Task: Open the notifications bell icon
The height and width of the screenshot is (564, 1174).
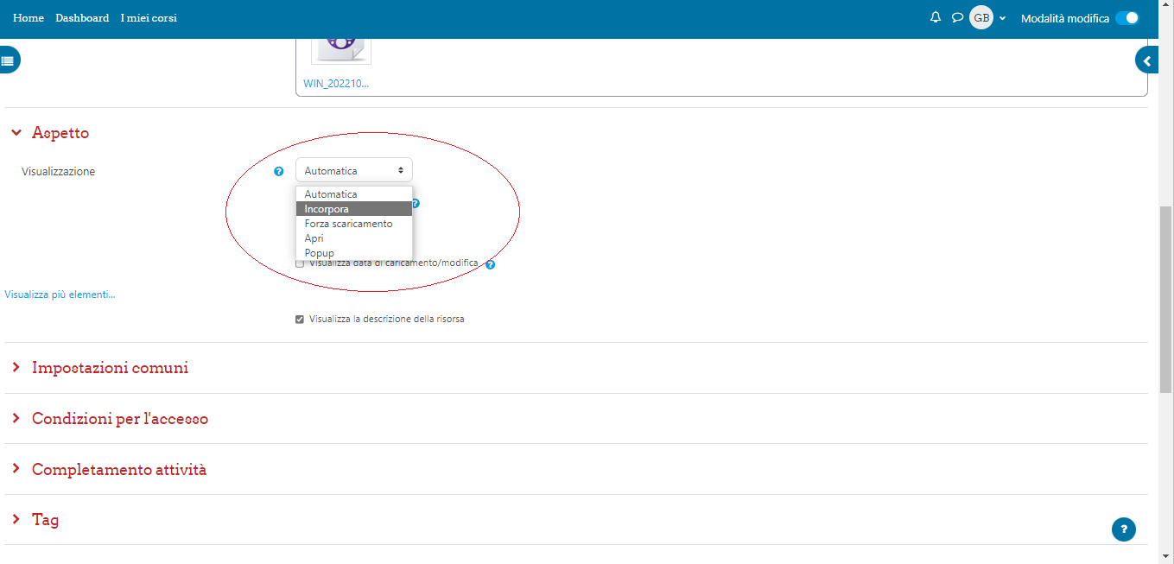Action: (935, 17)
